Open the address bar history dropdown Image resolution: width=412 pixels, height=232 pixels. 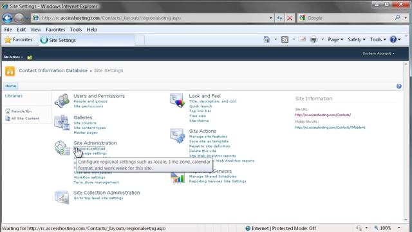(x=270, y=18)
